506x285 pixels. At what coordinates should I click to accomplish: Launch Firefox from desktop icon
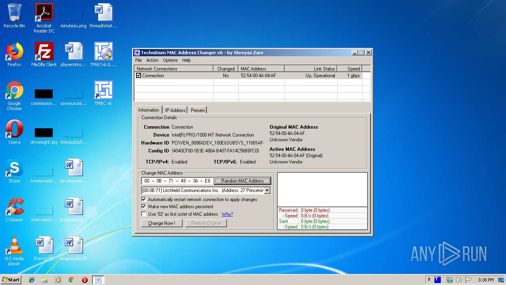pyautogui.click(x=14, y=55)
